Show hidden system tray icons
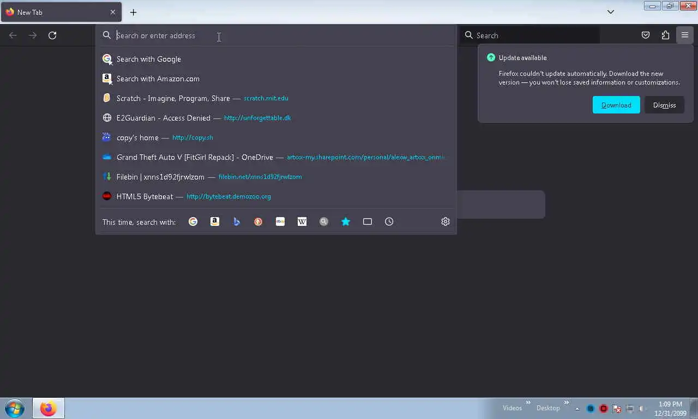 (577, 408)
